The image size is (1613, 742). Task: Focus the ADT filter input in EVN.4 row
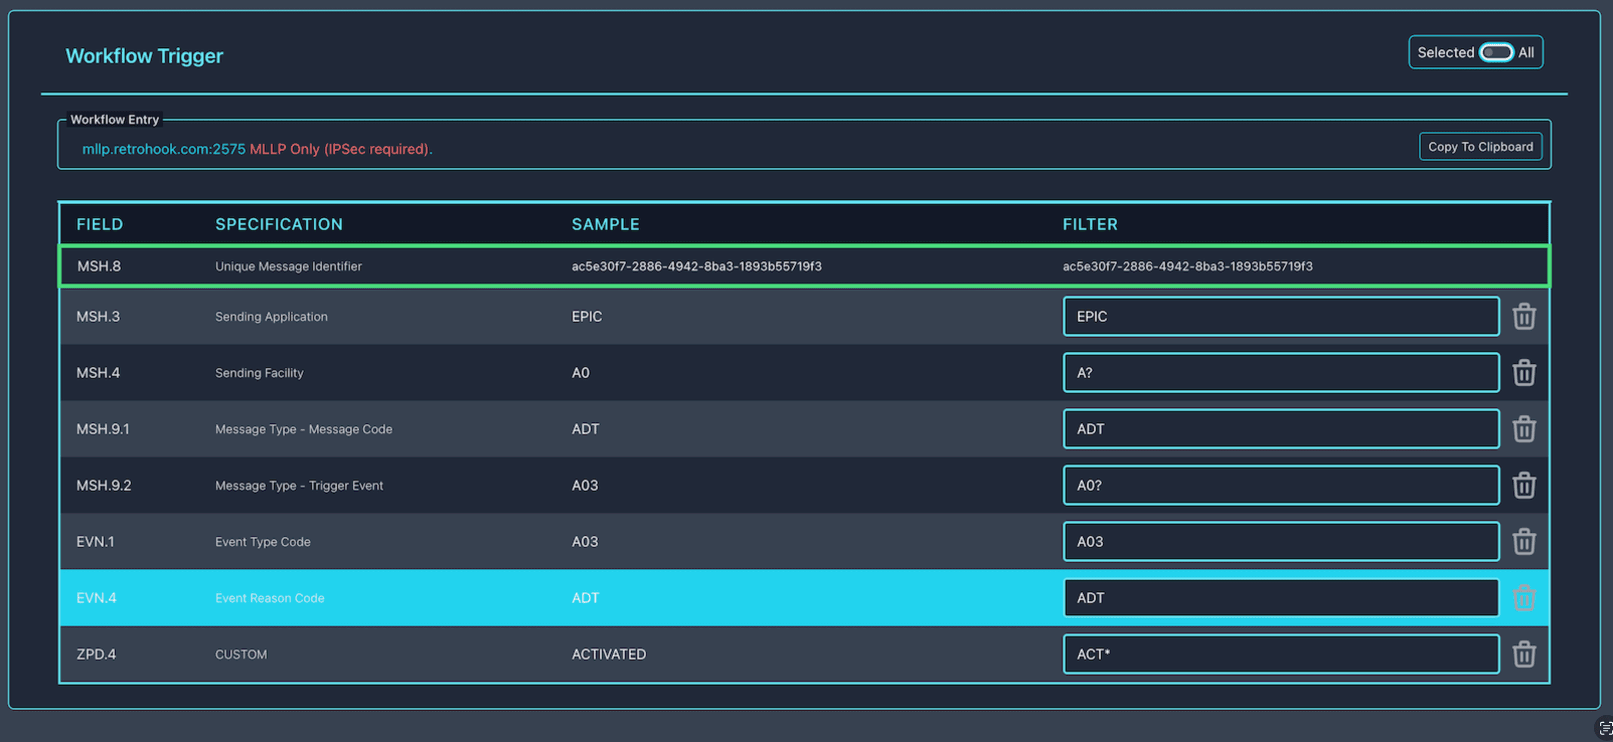tap(1280, 598)
